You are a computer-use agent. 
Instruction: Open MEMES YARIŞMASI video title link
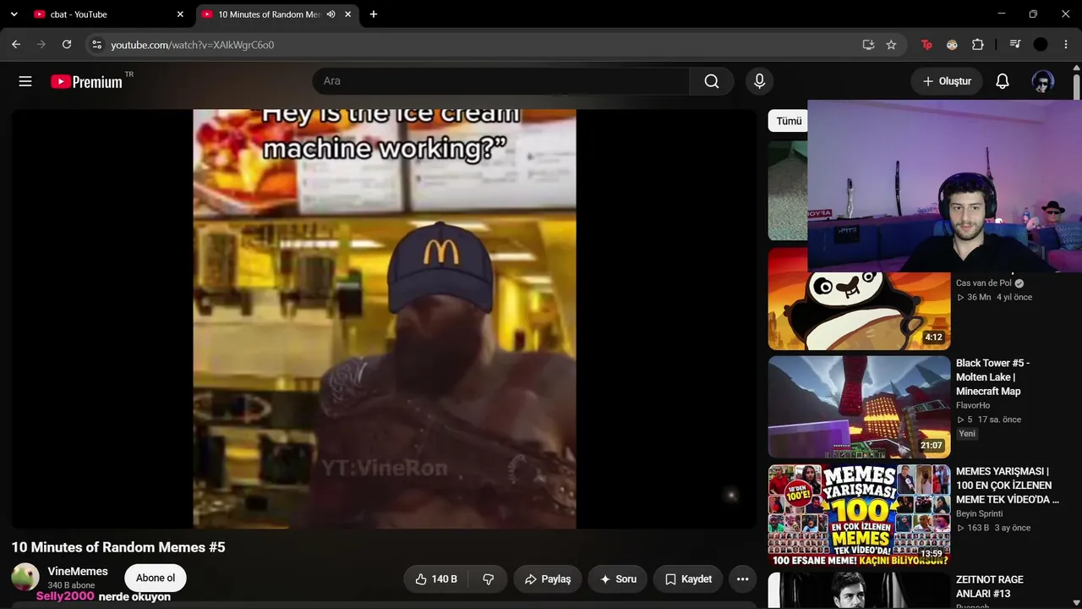click(1007, 486)
